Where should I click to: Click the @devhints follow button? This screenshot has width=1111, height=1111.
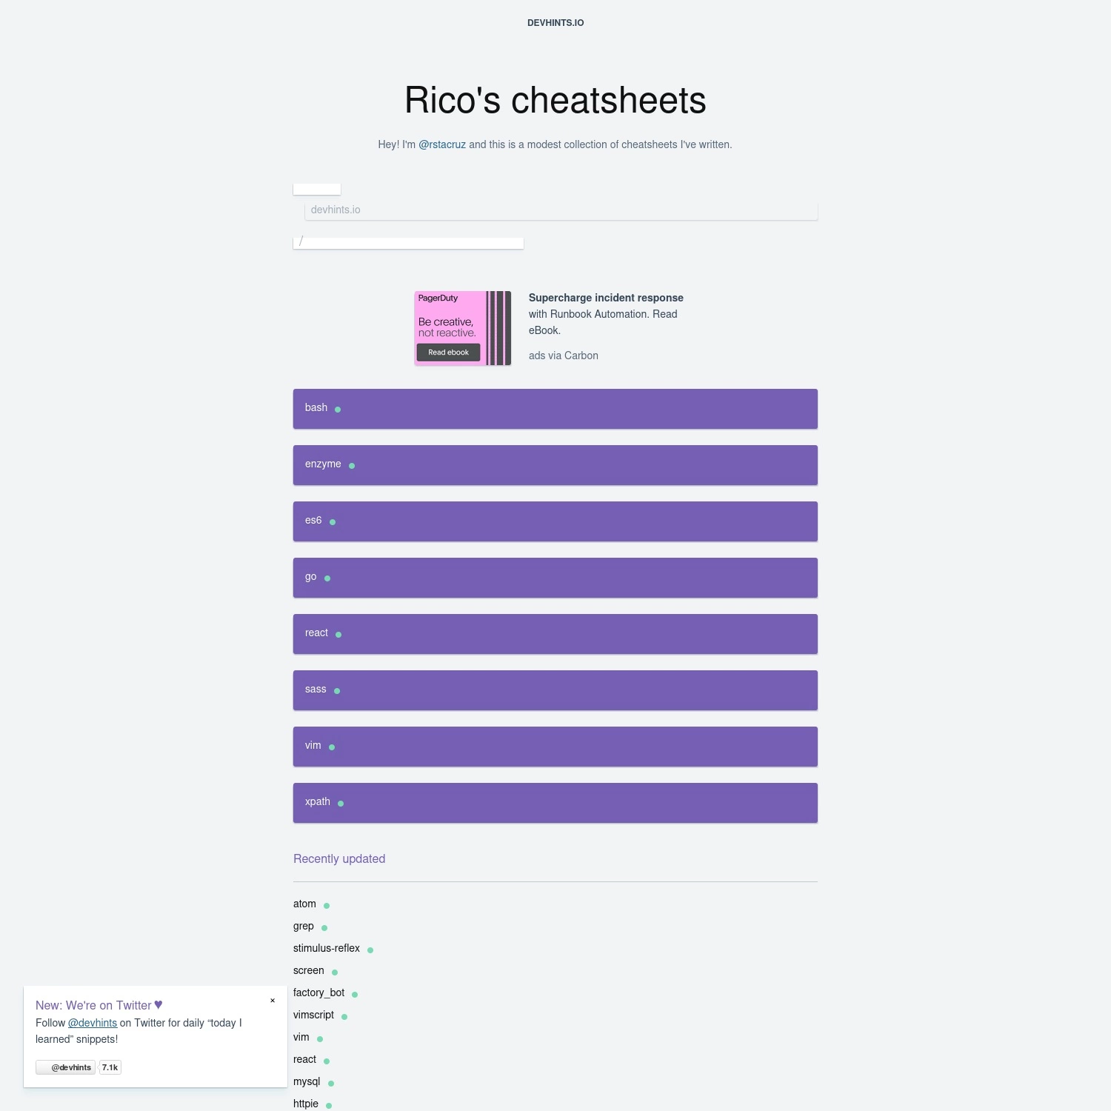point(66,1067)
